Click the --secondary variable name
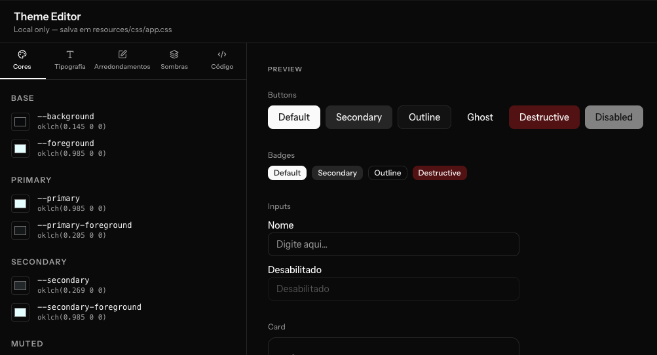 point(64,280)
